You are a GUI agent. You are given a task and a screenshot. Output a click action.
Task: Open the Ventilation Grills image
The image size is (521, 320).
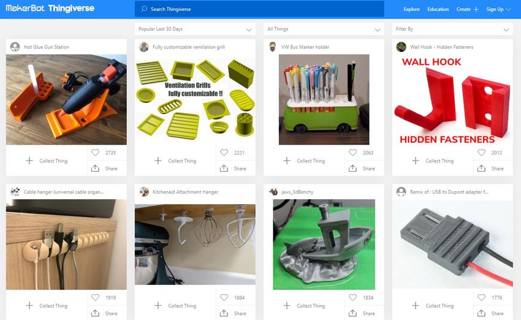pos(195,99)
